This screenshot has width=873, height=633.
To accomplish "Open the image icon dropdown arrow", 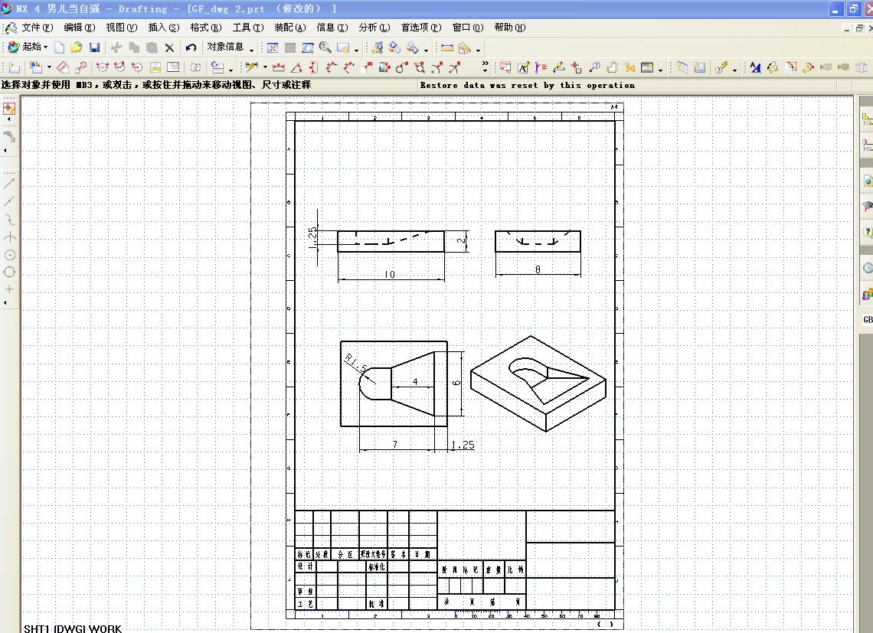I will click(660, 69).
